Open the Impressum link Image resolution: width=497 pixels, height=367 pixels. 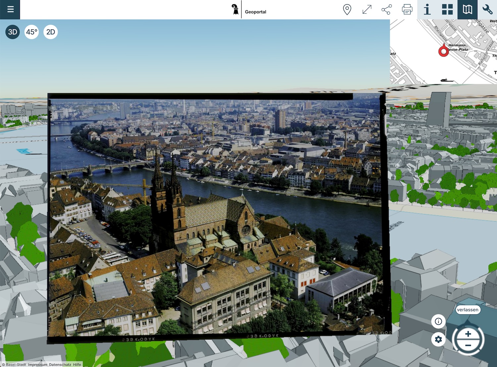(37, 365)
